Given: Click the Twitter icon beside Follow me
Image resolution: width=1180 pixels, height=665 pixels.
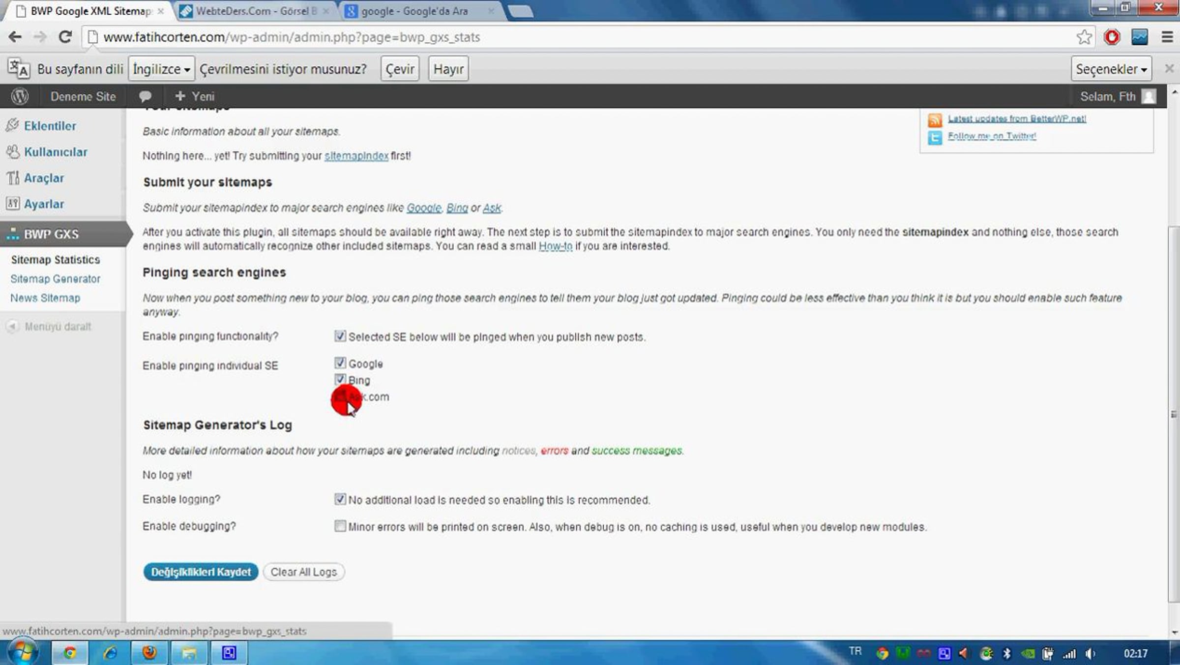Looking at the screenshot, I should (935, 137).
